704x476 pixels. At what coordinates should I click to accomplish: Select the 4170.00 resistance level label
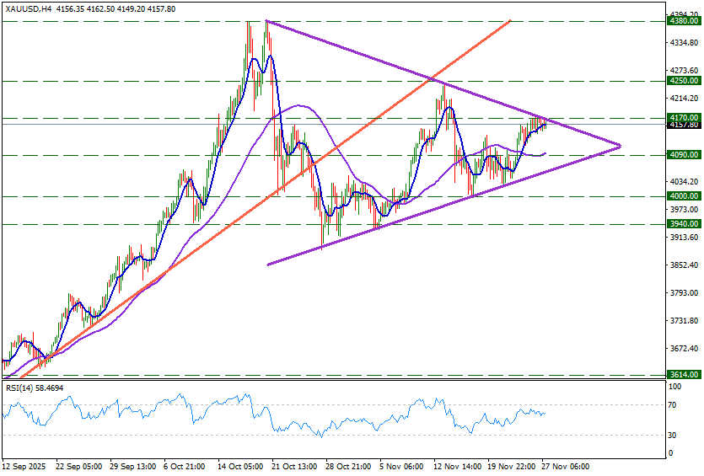684,118
